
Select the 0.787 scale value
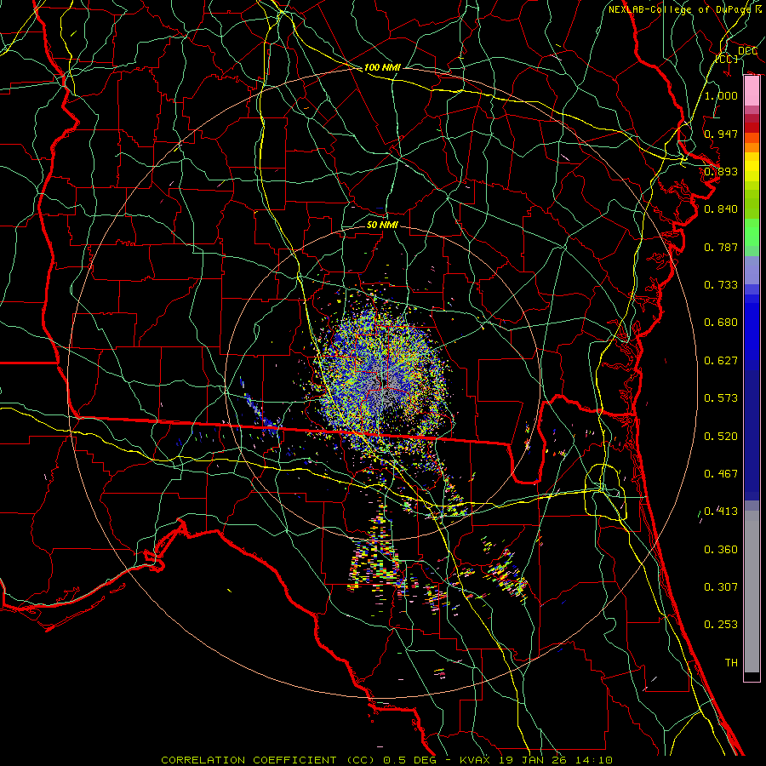[721, 247]
